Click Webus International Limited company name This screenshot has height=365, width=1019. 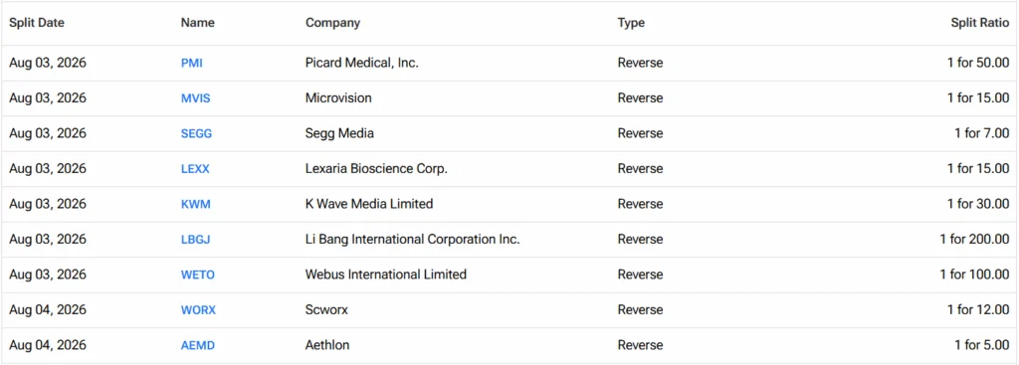coord(386,274)
